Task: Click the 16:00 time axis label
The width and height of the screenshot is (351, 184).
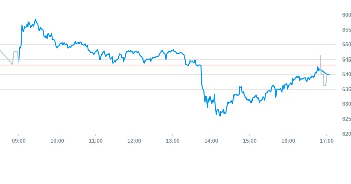Action: point(288,141)
